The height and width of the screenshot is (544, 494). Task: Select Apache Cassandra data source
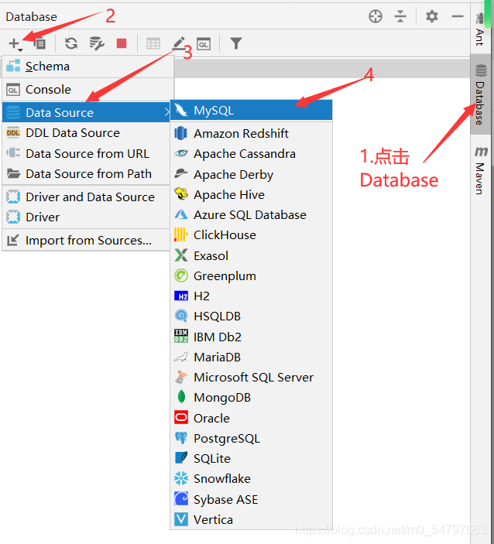252,154
